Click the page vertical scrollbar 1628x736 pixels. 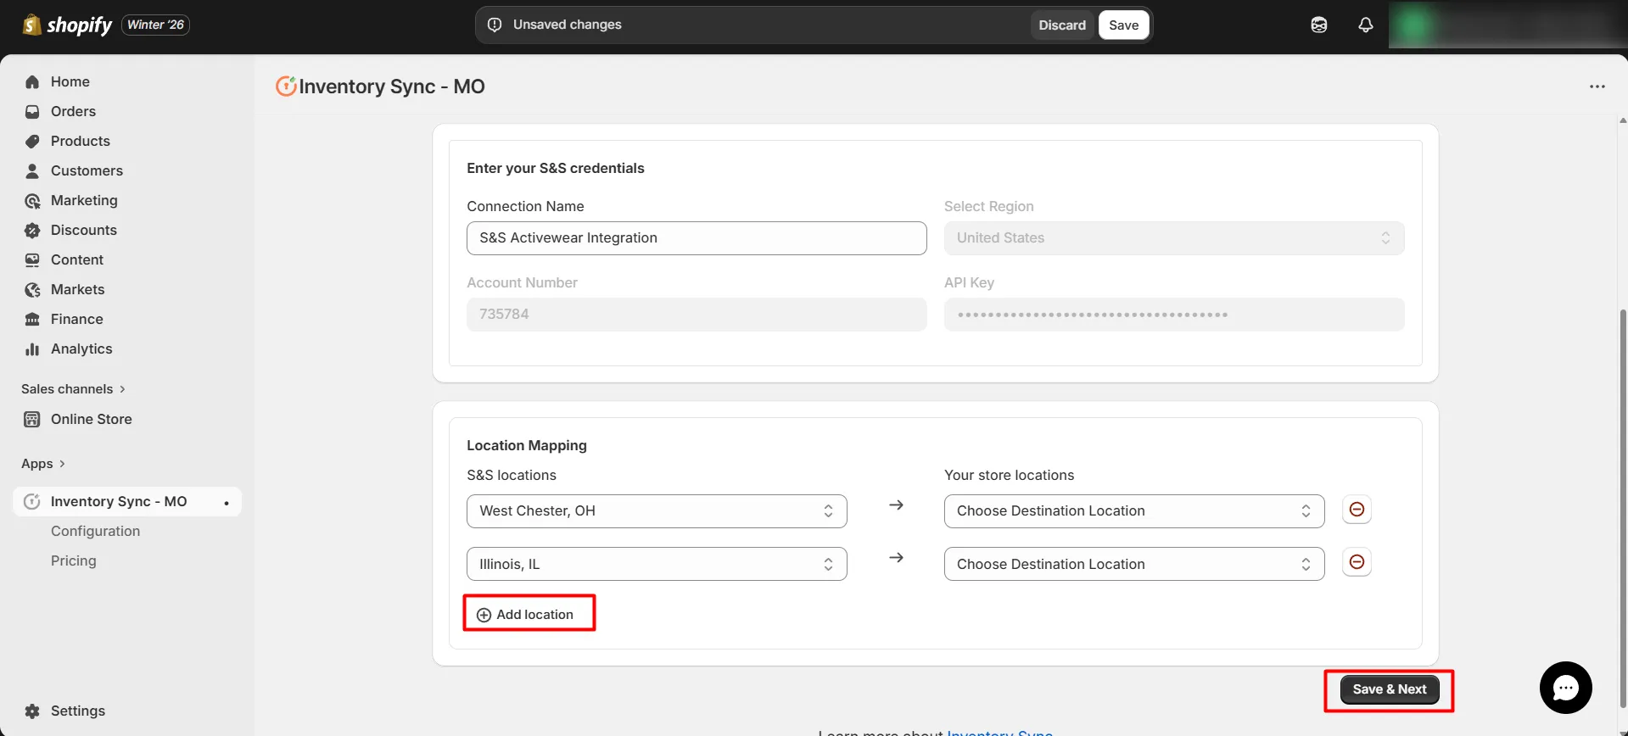pyautogui.click(x=1623, y=509)
